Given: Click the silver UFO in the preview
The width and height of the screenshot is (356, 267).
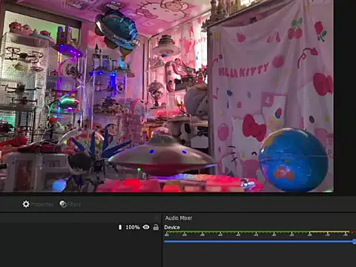Looking at the screenshot, I should pos(162,156).
